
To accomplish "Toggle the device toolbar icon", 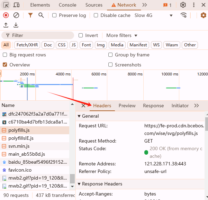I will [x=17, y=5].
